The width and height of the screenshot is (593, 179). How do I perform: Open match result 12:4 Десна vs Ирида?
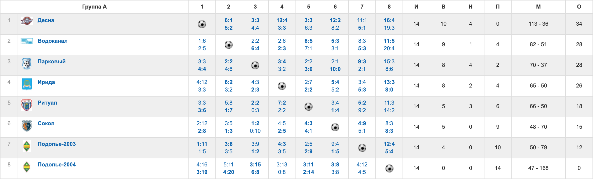[282, 20]
